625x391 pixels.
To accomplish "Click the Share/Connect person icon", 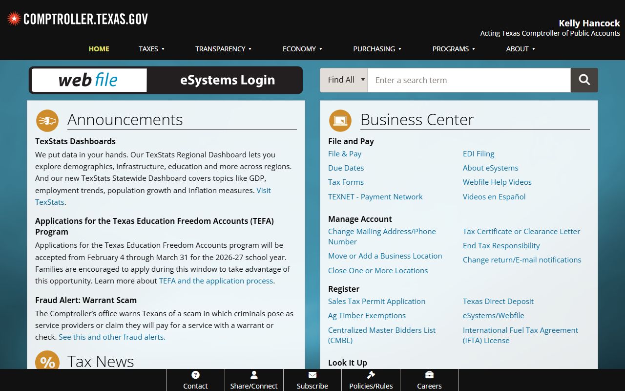I will click(x=254, y=375).
